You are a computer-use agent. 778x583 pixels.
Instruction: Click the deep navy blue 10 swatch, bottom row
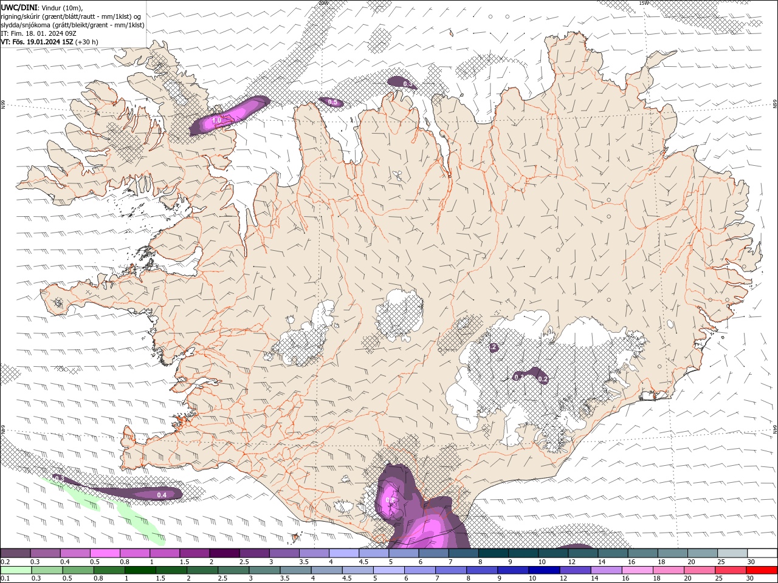pos(544,570)
